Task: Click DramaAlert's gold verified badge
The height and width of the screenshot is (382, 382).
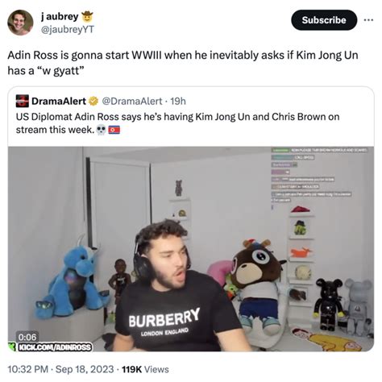Action: pos(93,101)
